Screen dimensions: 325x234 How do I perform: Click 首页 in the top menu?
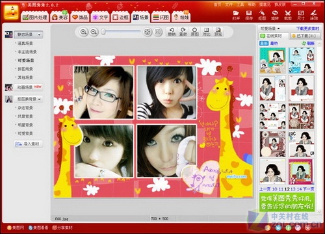pyautogui.click(x=217, y=5)
